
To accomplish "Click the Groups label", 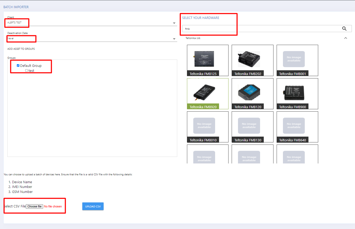I will pyautogui.click(x=12, y=58).
